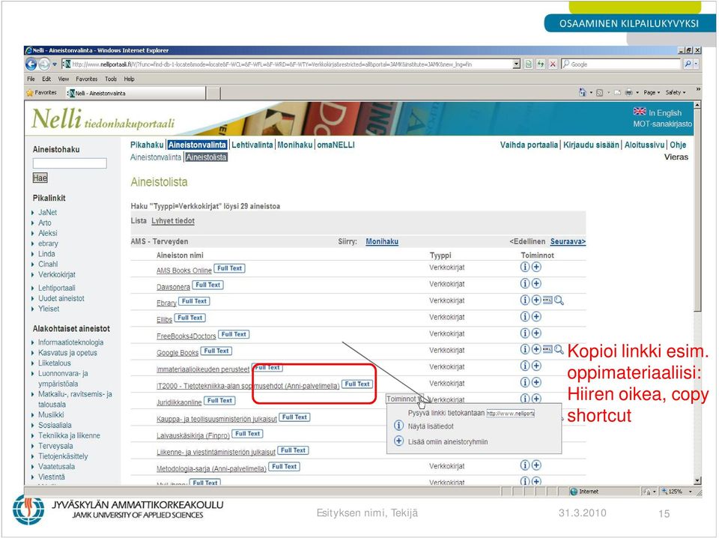This screenshot has width=719, height=538.
Task: Go back with the browser Back arrow
Action: 31,64
